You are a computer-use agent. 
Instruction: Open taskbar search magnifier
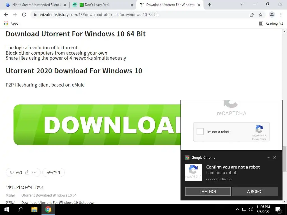click(20, 209)
